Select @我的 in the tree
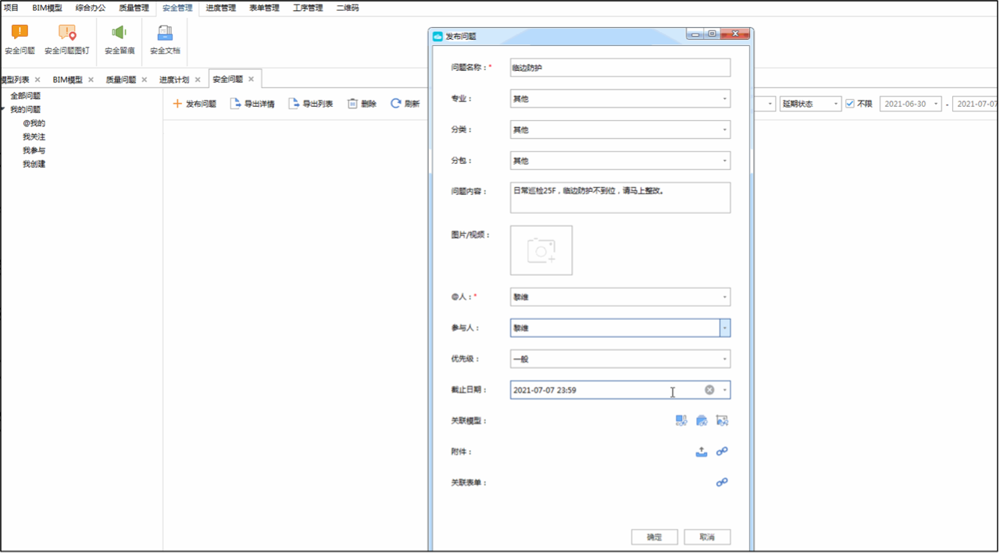The width and height of the screenshot is (1000, 553). coord(34,123)
